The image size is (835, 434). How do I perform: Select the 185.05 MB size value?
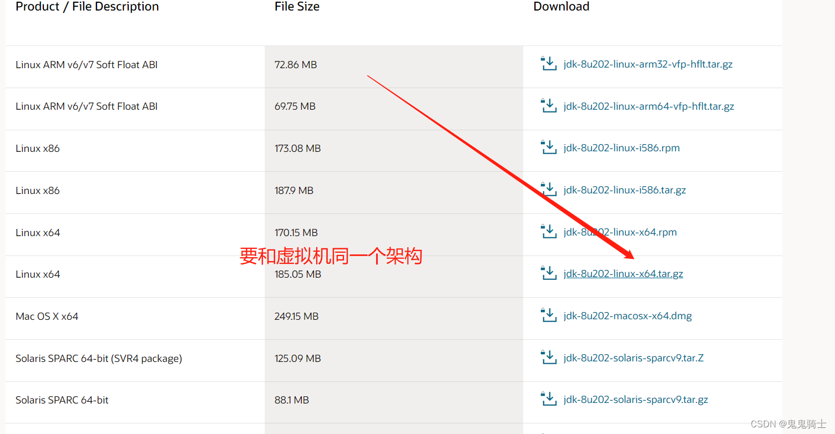tap(298, 274)
